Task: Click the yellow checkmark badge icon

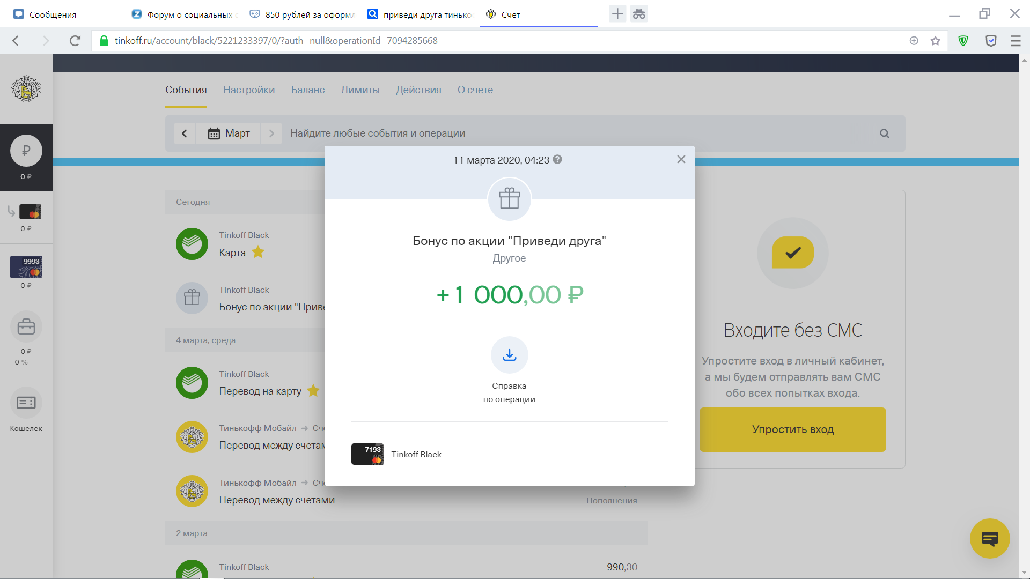Action: point(793,253)
